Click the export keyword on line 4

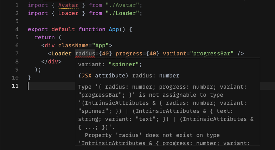38,29
